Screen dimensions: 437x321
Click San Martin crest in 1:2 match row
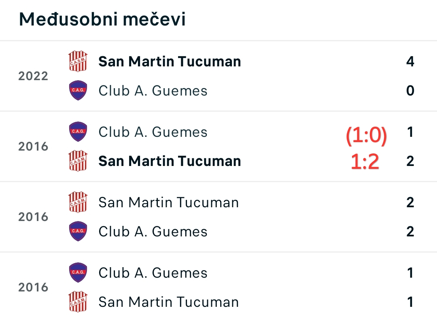pyautogui.click(x=78, y=161)
